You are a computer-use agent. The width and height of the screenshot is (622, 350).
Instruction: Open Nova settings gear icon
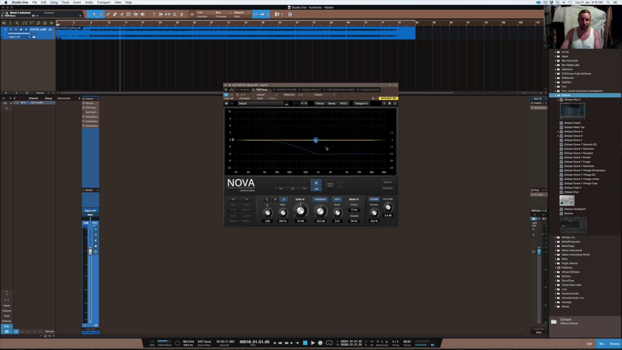tap(390, 104)
